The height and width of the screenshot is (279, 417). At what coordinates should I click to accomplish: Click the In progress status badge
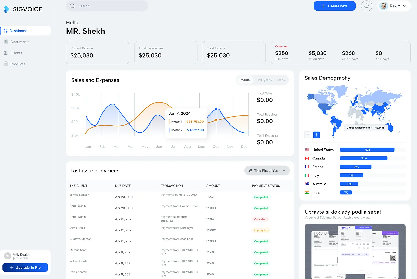point(261,230)
